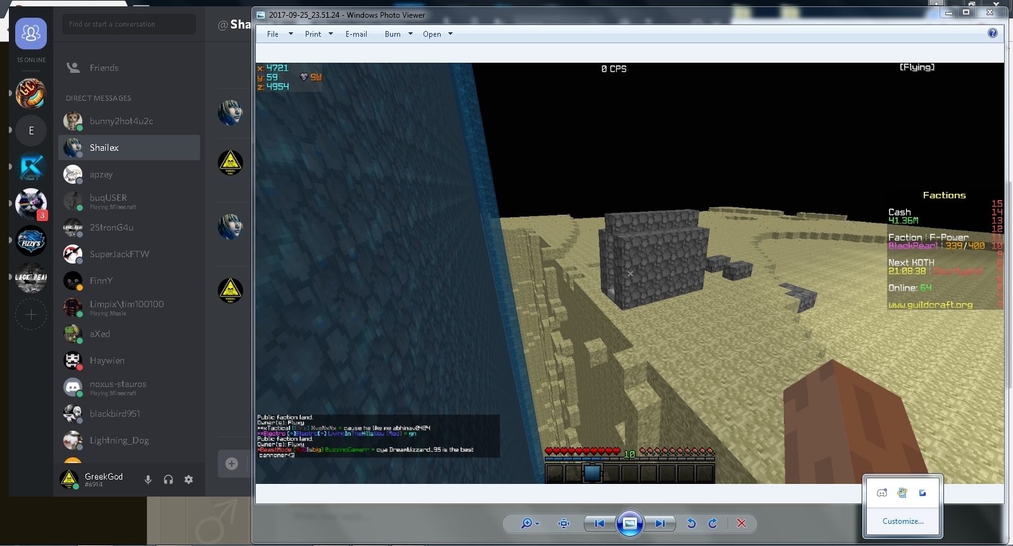1013x546 pixels.
Task: Expand the Burn dropdown
Action: [x=410, y=34]
